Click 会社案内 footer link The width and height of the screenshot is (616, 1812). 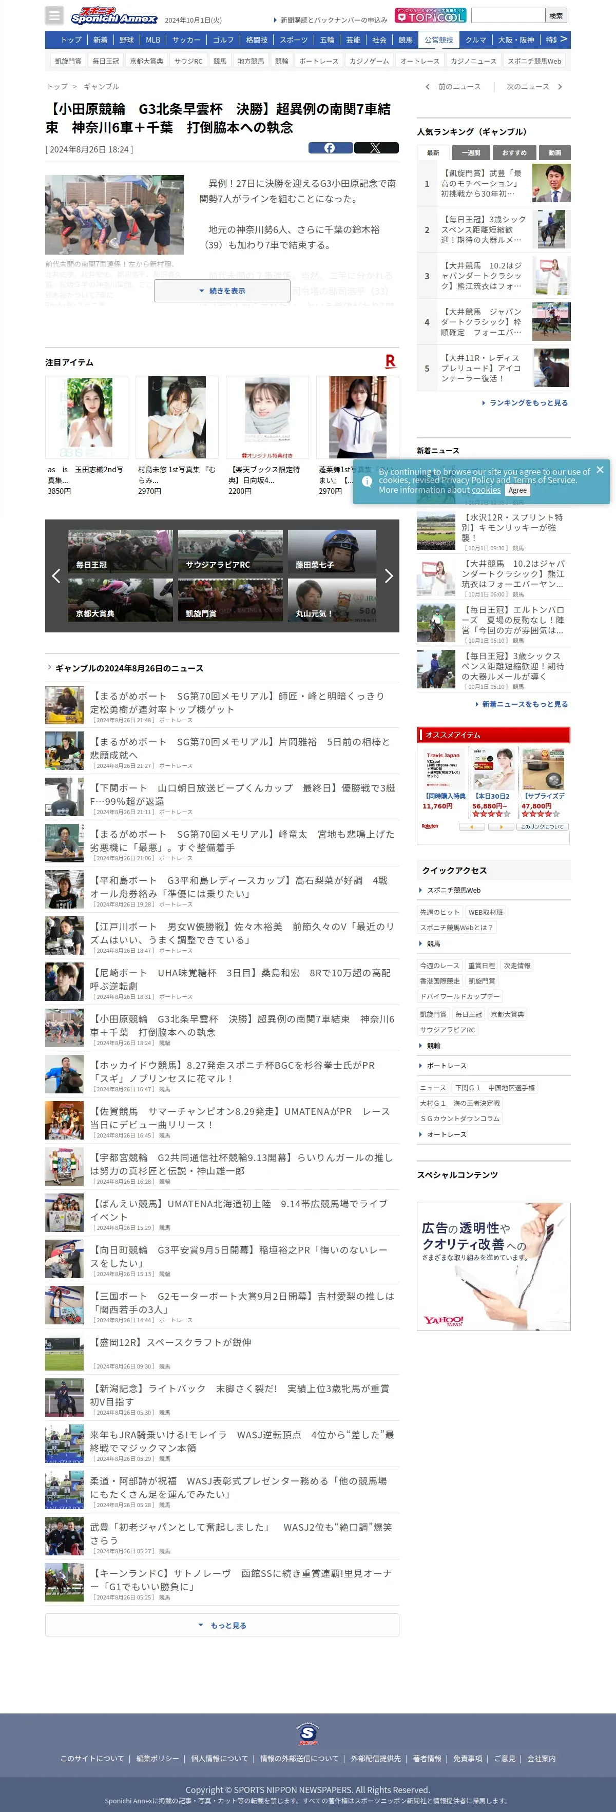pos(542,1758)
